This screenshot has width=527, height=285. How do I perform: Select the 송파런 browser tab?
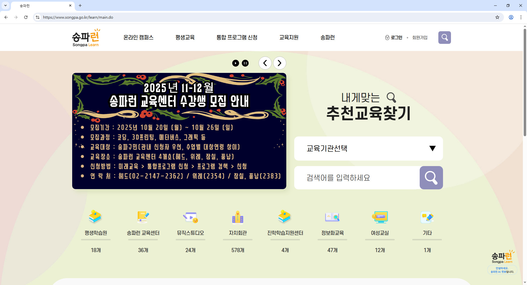43,6
